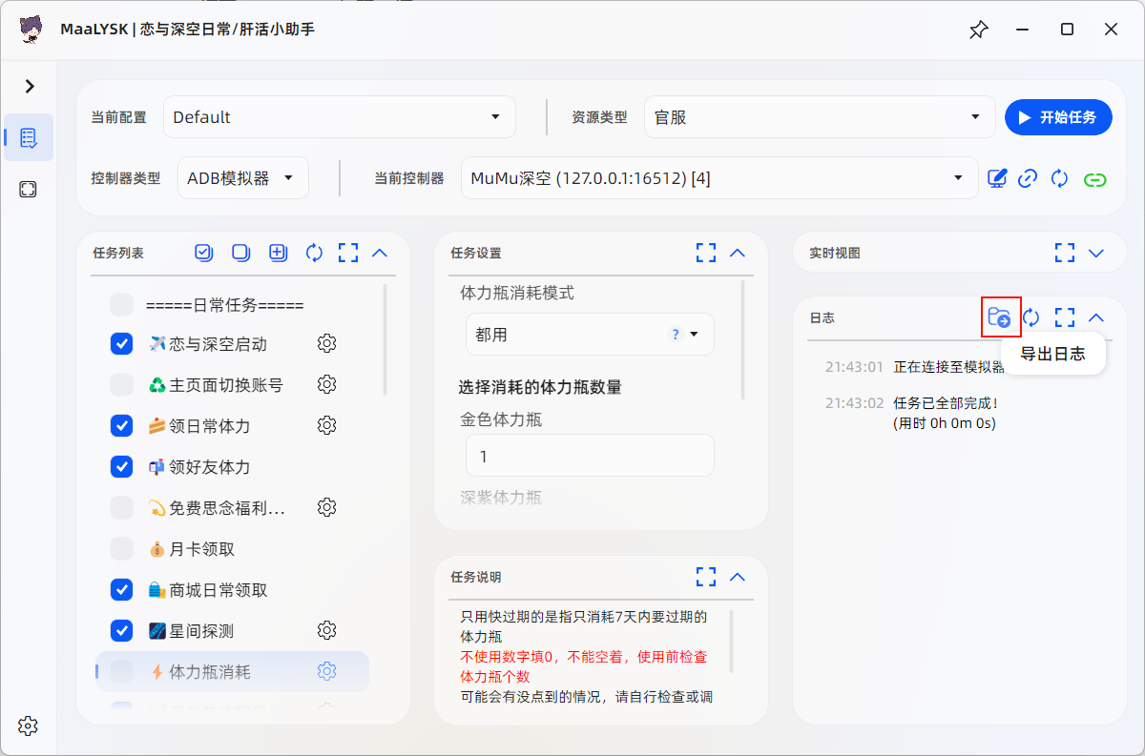Click the 任务设置 panel scrollbar
The height and width of the screenshot is (756, 1145).
(743, 339)
